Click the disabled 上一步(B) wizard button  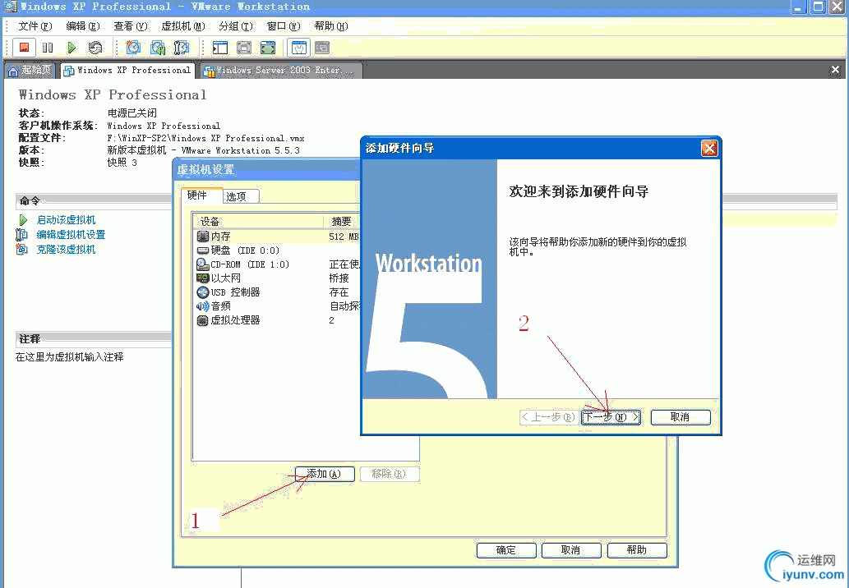[548, 417]
